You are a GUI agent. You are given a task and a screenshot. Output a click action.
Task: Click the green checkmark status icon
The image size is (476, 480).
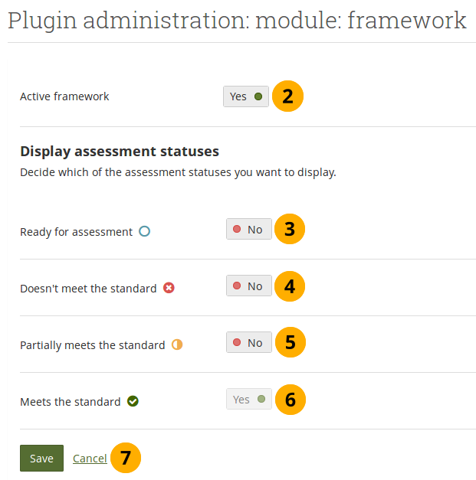tap(133, 401)
